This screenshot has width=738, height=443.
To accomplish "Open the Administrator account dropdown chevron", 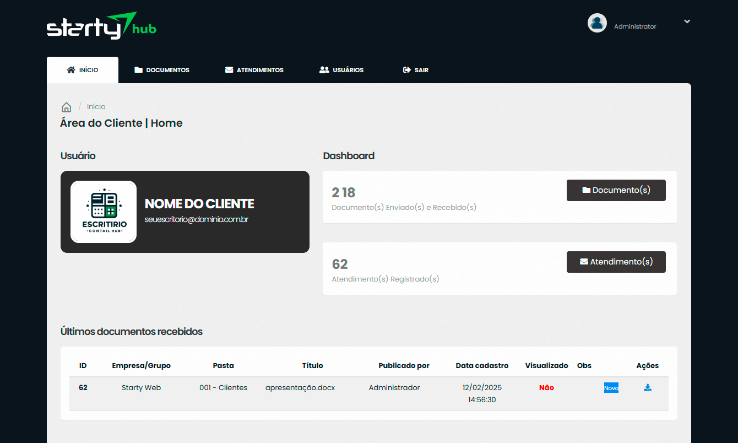I will [x=687, y=21].
